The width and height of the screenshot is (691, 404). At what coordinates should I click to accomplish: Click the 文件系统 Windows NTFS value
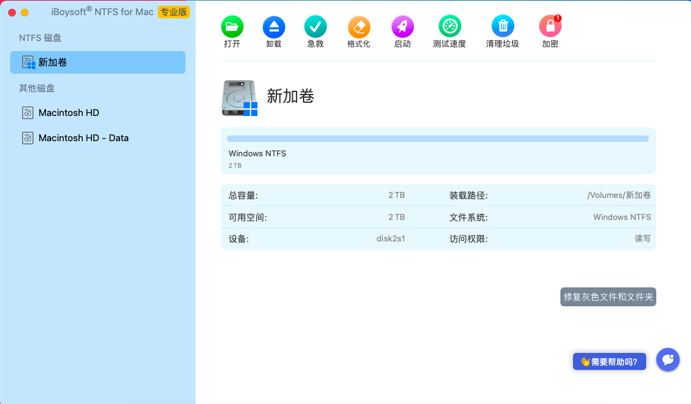(x=622, y=217)
